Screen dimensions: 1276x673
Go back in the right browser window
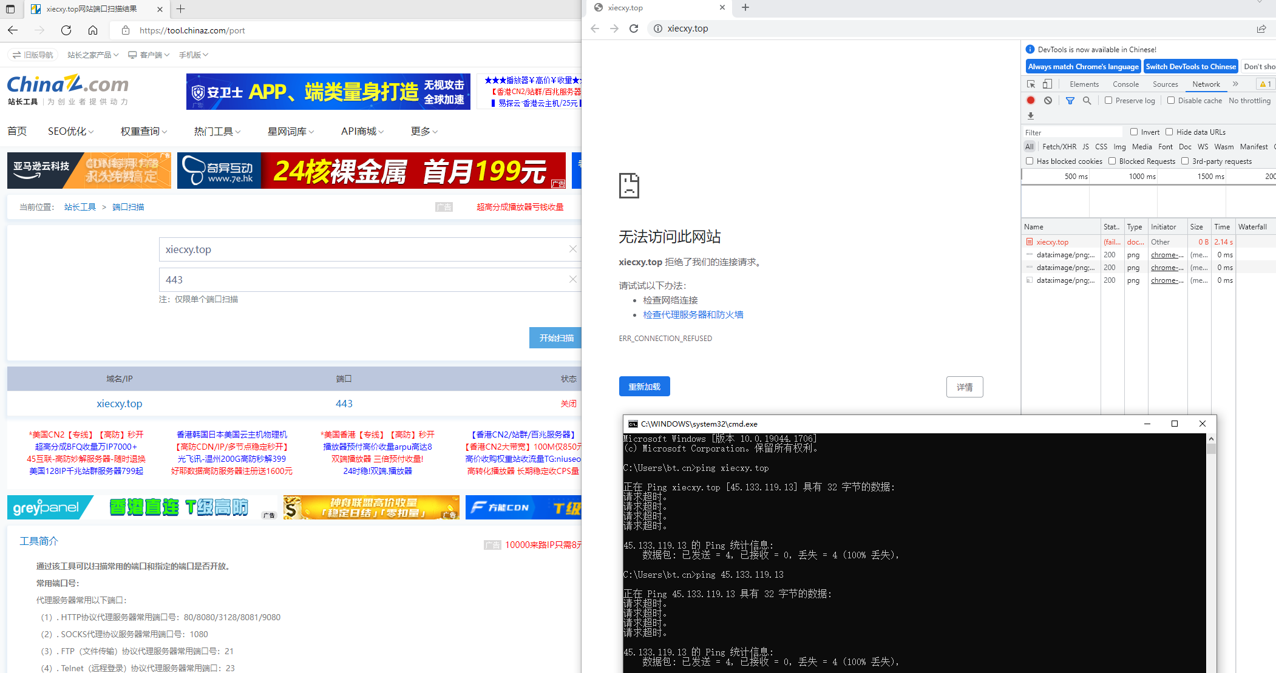point(595,29)
